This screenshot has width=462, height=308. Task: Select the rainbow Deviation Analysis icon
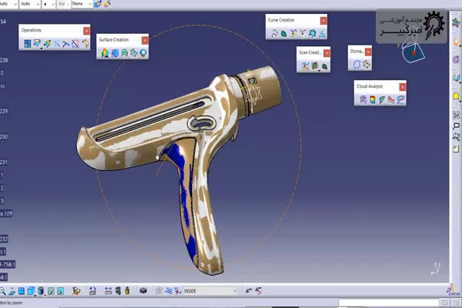[x=373, y=99]
